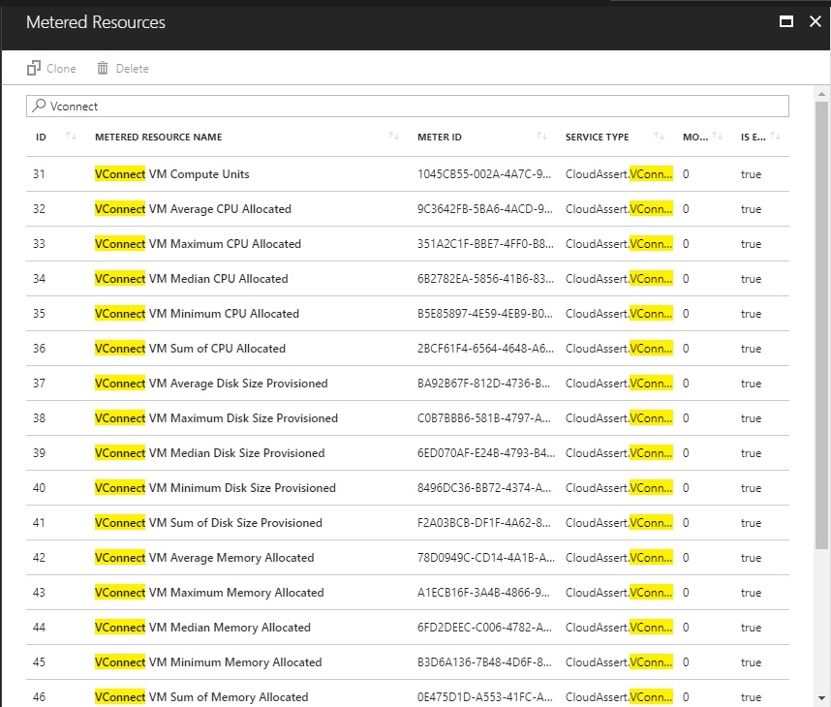Click Metered Resource Name column header

point(158,137)
